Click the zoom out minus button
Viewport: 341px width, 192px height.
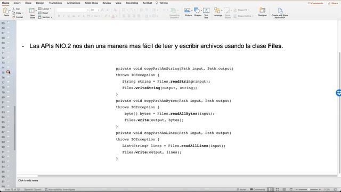pyautogui.click(x=296, y=190)
